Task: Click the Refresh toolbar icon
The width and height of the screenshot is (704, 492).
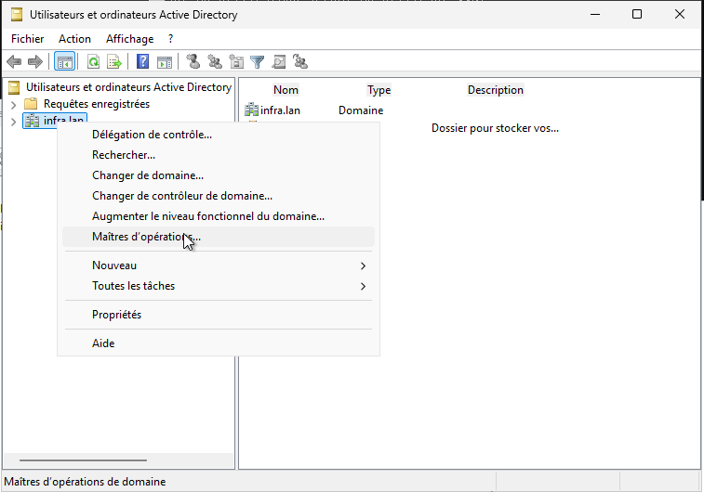Action: [x=94, y=62]
